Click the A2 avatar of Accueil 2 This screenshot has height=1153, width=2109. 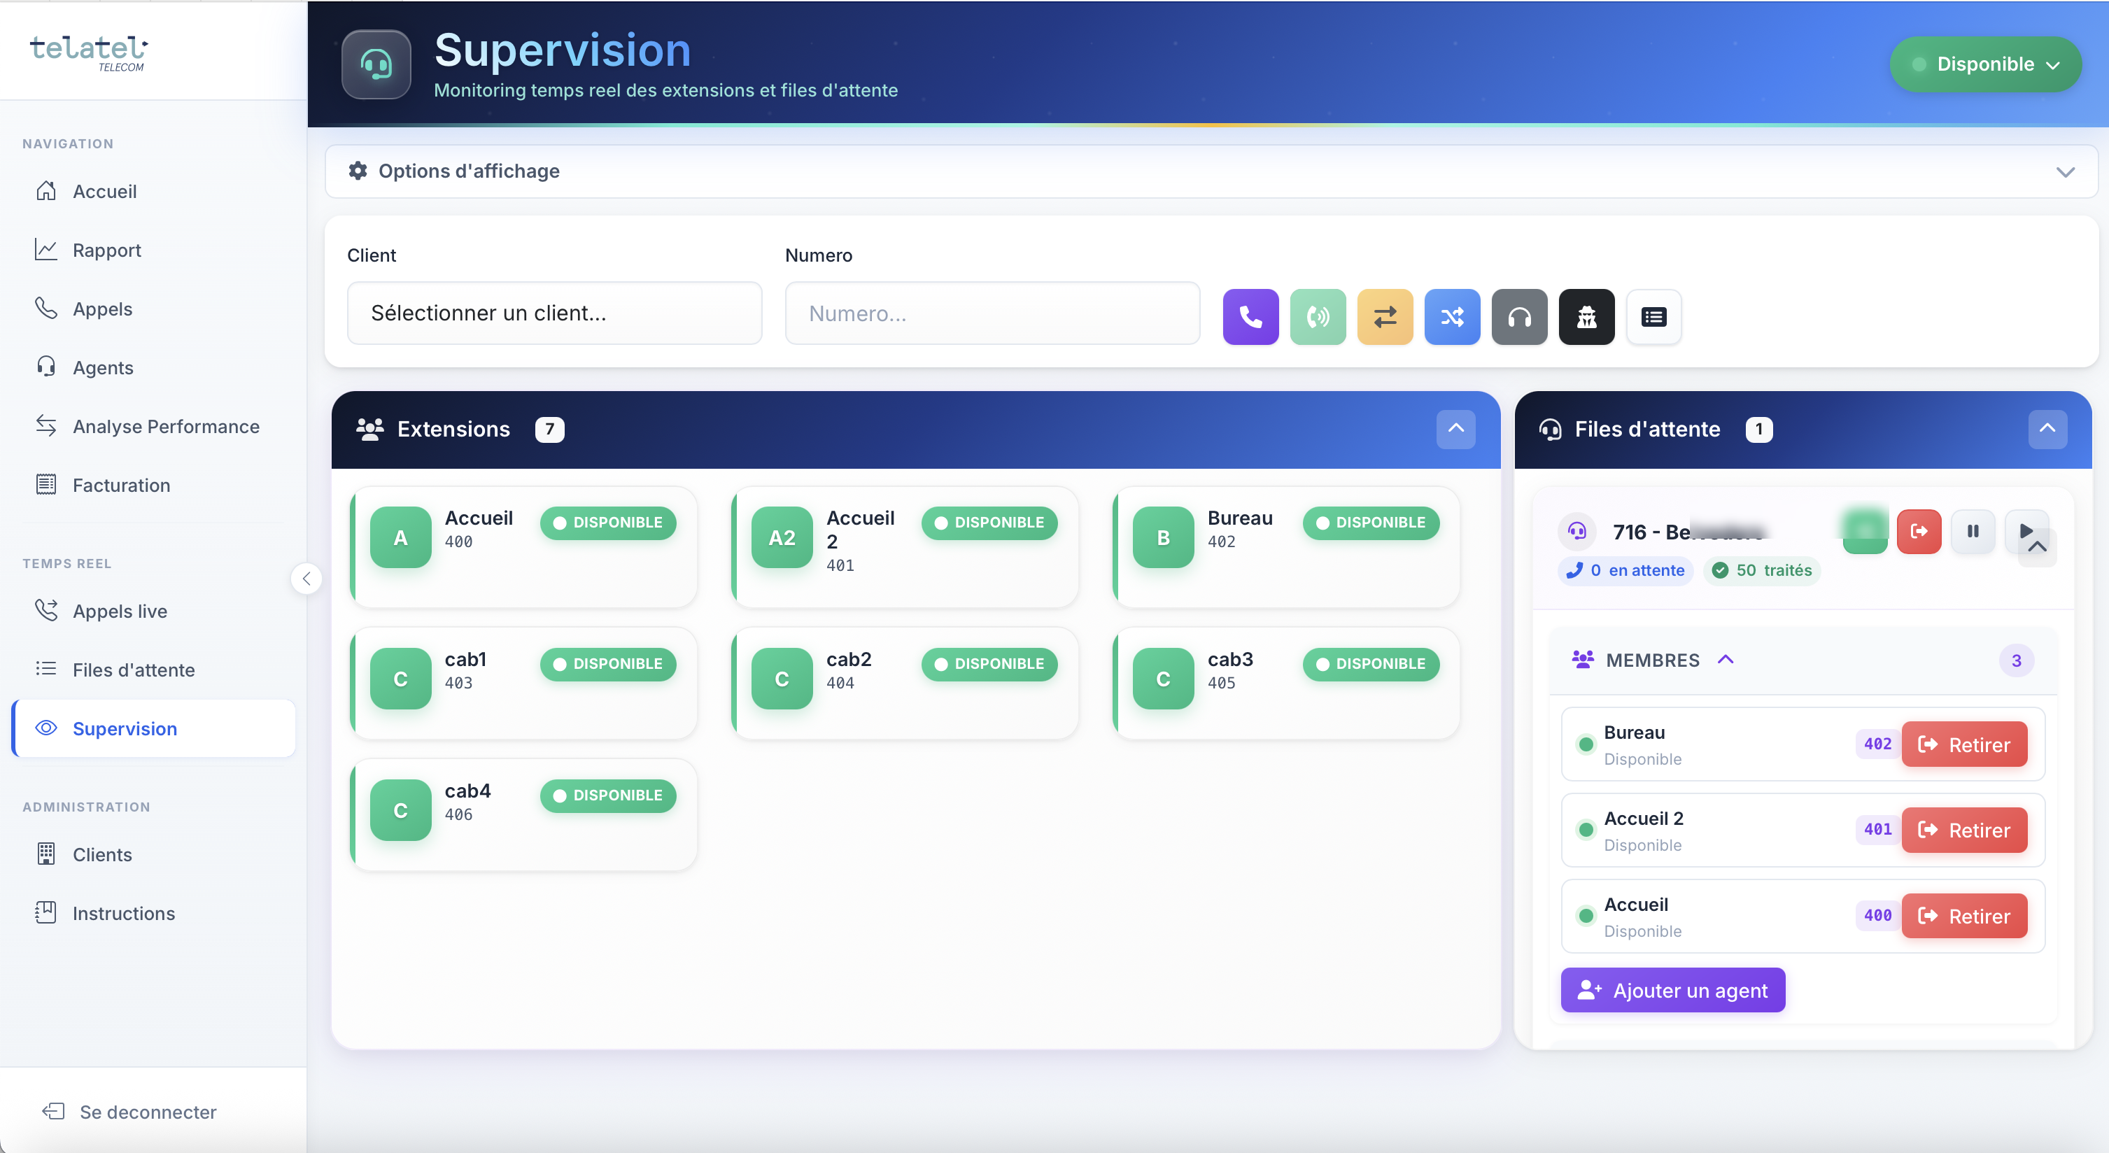781,537
